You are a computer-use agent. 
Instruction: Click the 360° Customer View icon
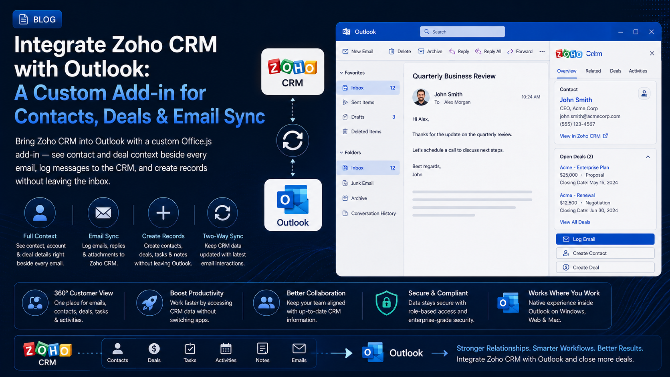tap(35, 303)
